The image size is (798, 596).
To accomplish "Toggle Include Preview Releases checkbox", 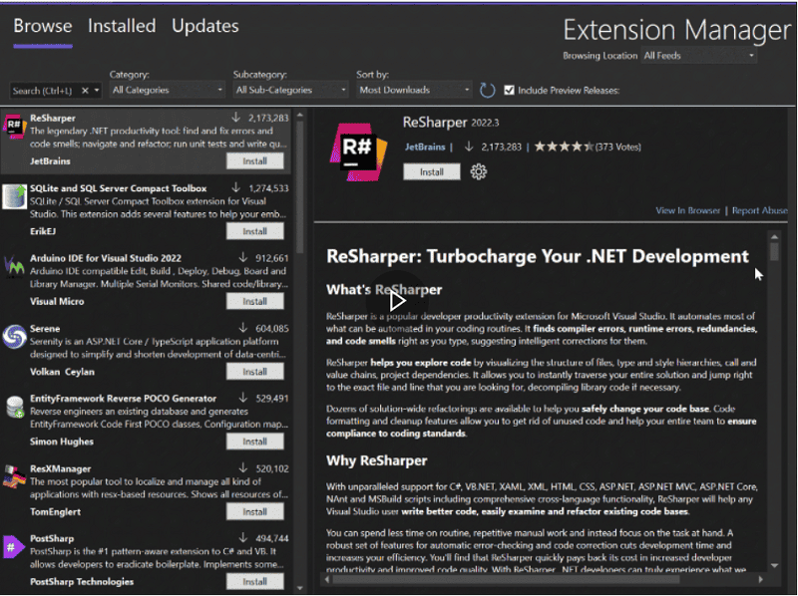I will tap(509, 90).
